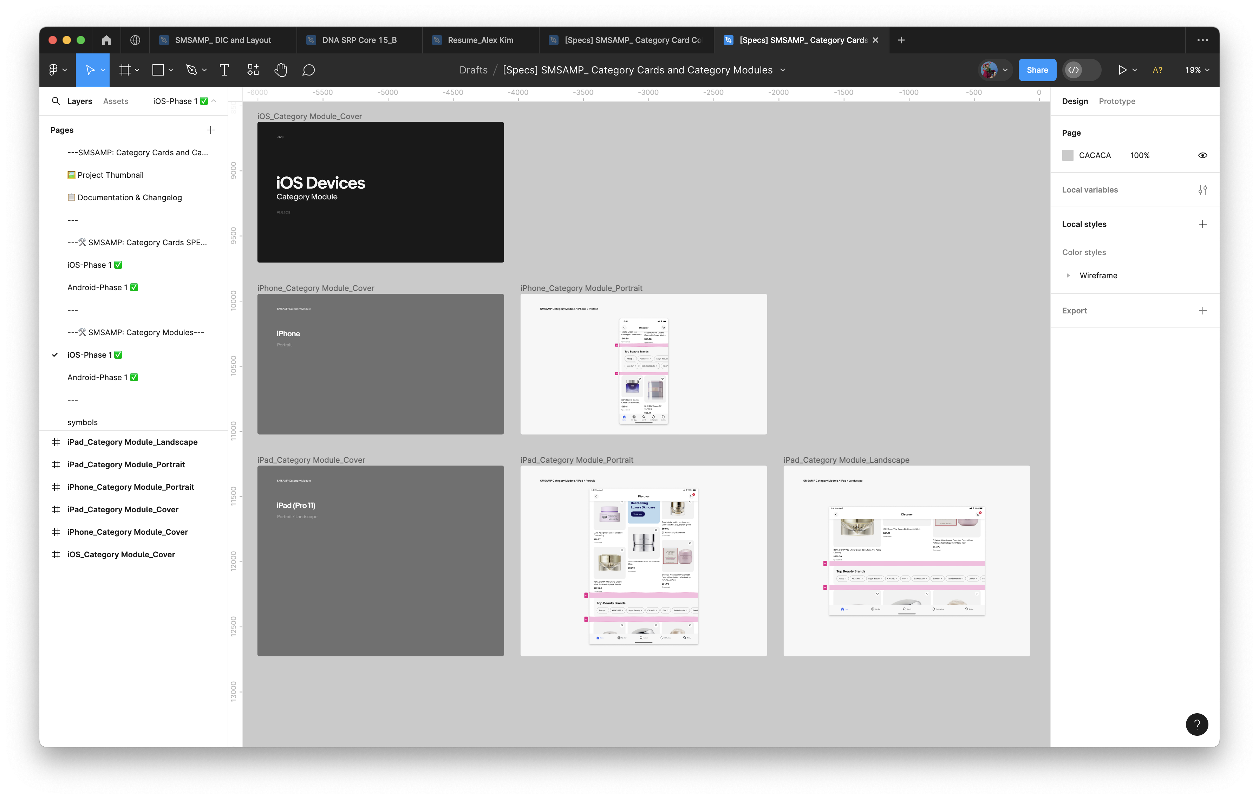This screenshot has height=799, width=1259.
Task: Add a new local style
Action: (x=1202, y=224)
